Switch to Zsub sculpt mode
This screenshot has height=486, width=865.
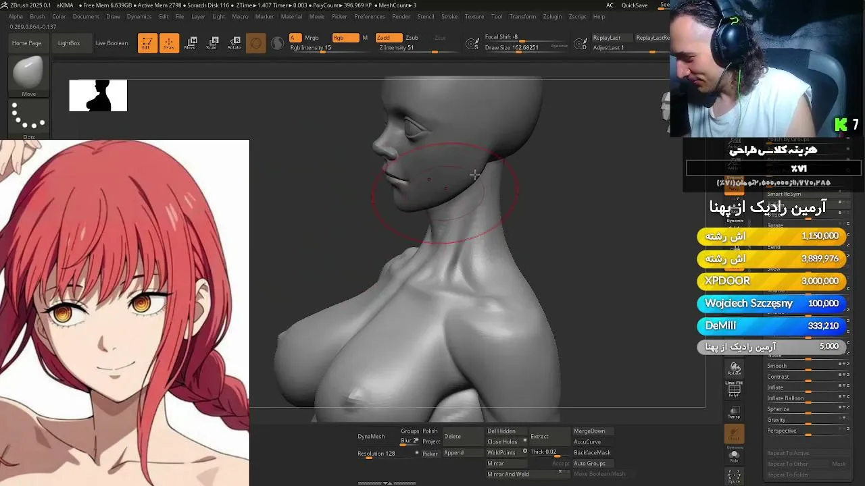point(412,38)
